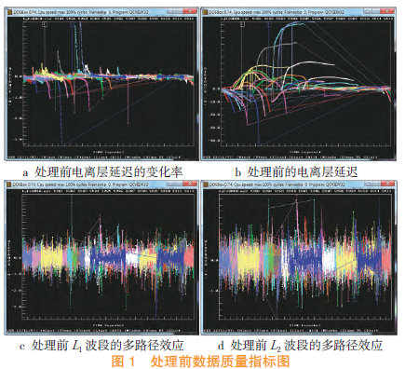This screenshot has height=369, width=405.
Task: Minimize the top-left DOSBox window
Action: point(170,11)
